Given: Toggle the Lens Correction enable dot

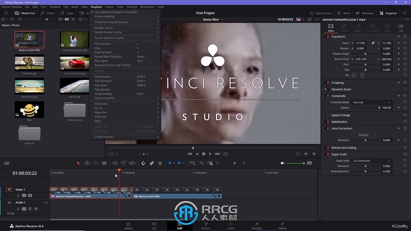Looking at the screenshot, I should point(328,128).
